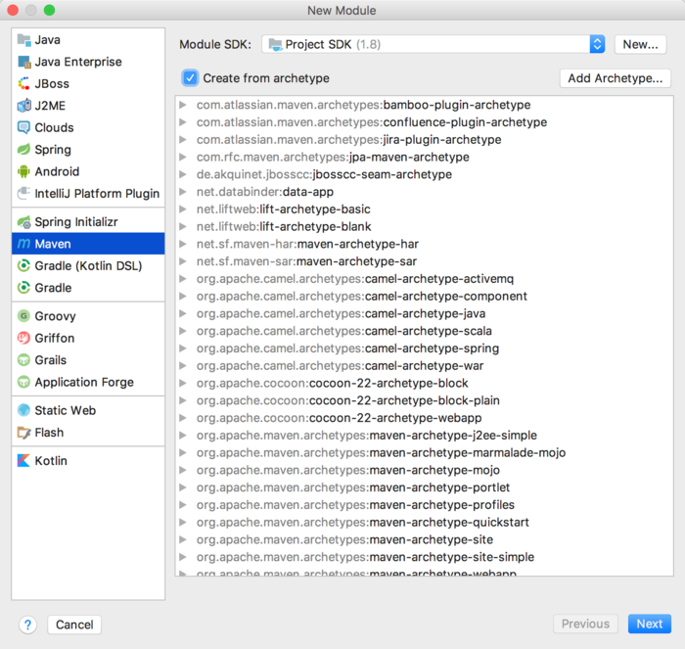
Task: Click the Cancel button
Action: point(74,625)
